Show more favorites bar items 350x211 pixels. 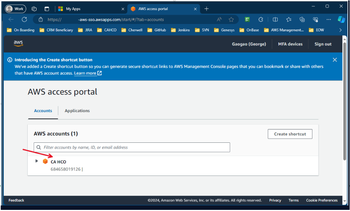click(x=340, y=30)
